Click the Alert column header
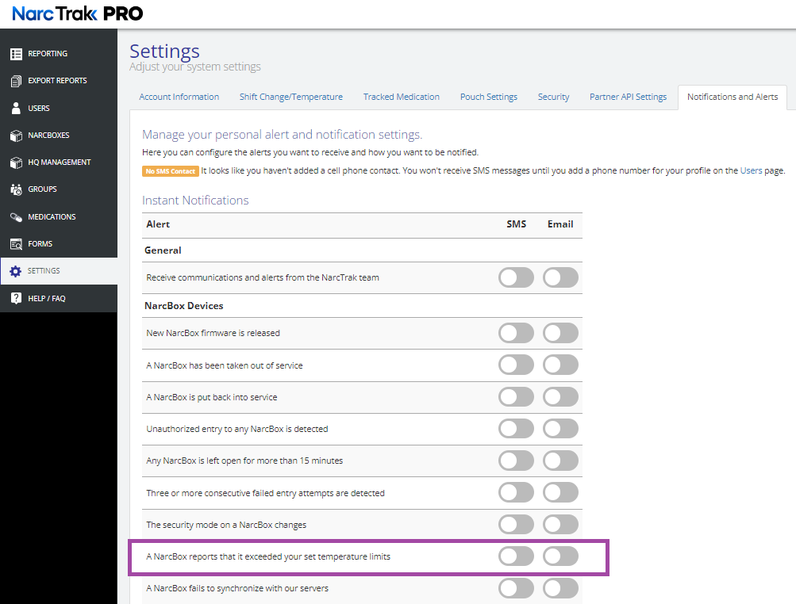Screen dimensions: 796x604 tap(158, 224)
